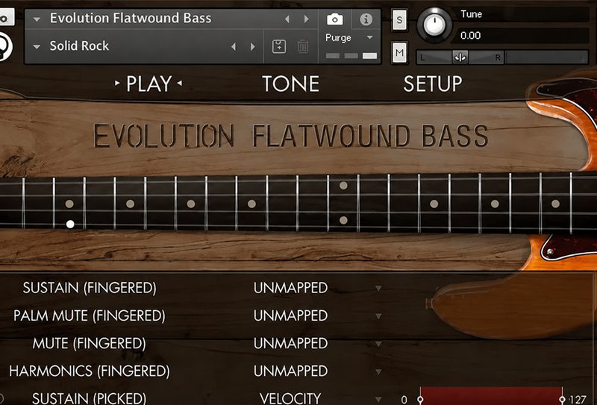Go to the previous instrument with the left arrow
597x405 pixels.
tap(287, 19)
